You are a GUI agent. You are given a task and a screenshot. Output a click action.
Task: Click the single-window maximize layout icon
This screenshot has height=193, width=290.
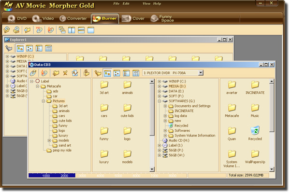pyautogui.click(x=91, y=30)
